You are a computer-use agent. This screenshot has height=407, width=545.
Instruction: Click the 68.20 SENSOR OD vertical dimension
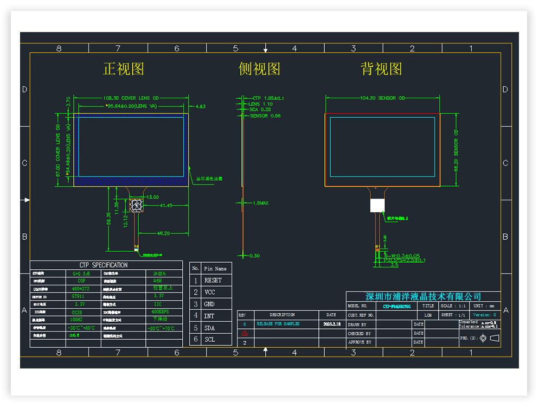click(456, 150)
